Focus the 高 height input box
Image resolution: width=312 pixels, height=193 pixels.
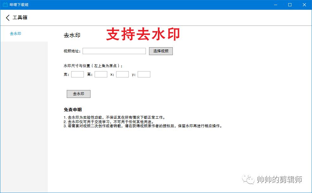click(101, 74)
